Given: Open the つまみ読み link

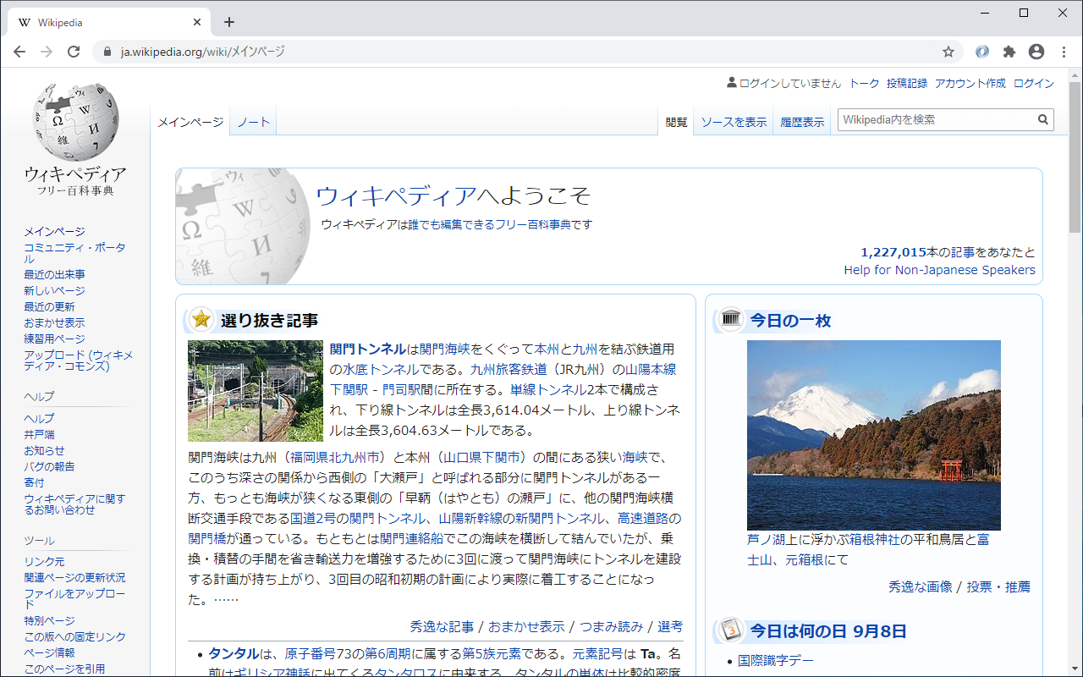Looking at the screenshot, I should (611, 626).
